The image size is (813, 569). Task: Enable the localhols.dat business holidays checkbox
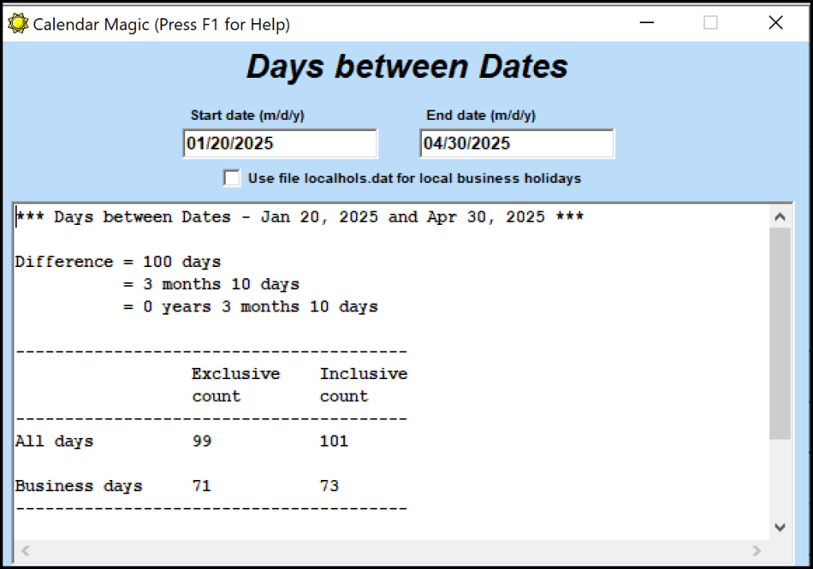232,178
